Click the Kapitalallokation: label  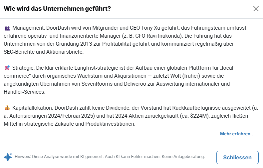[x=33, y=108]
